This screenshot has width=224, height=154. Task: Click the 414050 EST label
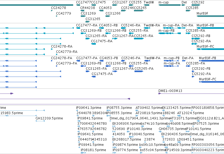[x=119, y=134]
